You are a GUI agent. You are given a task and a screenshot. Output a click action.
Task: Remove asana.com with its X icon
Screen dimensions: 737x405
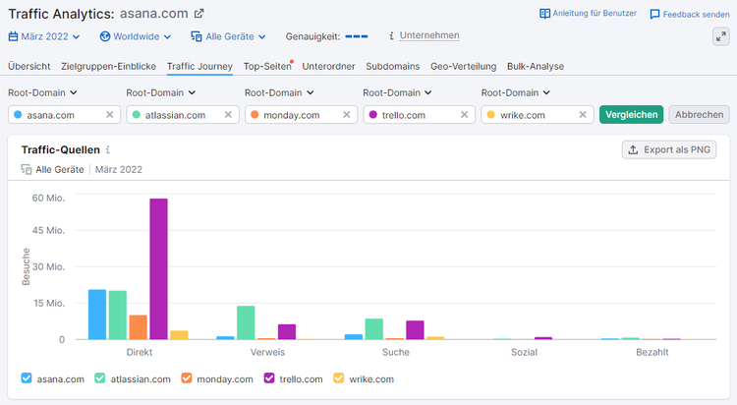pyautogui.click(x=109, y=115)
